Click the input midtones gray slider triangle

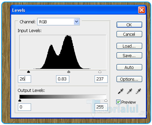coord(69,72)
